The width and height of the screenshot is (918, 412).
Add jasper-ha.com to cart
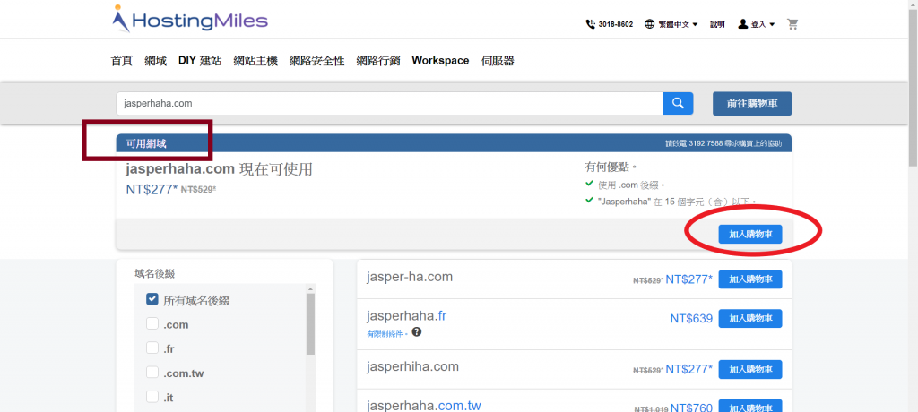tap(750, 279)
